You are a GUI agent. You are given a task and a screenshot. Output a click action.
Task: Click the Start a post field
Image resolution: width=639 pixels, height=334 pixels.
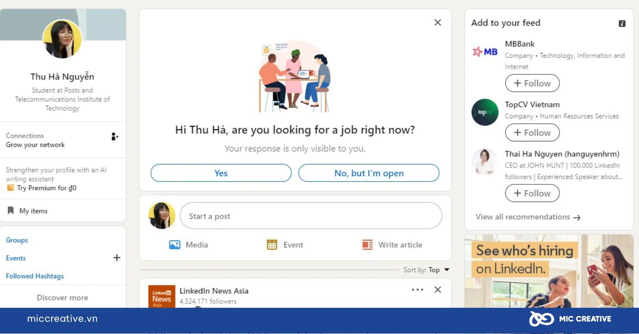point(311,216)
